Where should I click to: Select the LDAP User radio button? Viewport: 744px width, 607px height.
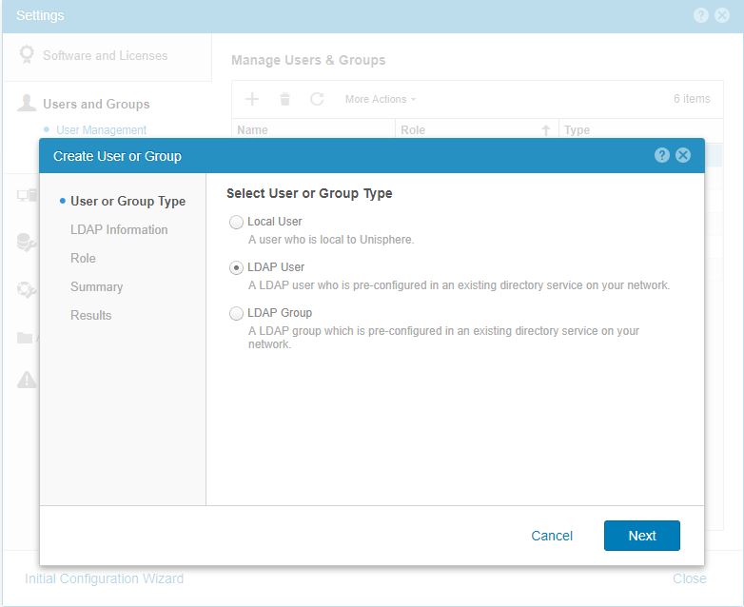click(x=236, y=268)
